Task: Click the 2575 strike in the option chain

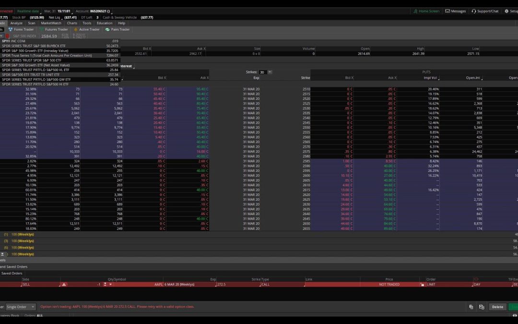Action: [306, 152]
